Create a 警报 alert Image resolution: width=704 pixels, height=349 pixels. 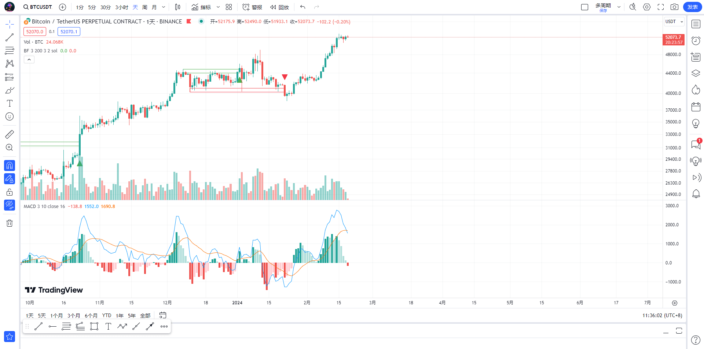[x=252, y=7]
